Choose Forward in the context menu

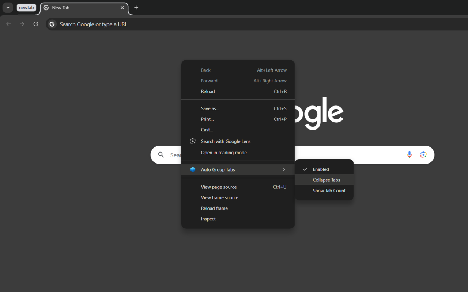click(238, 81)
